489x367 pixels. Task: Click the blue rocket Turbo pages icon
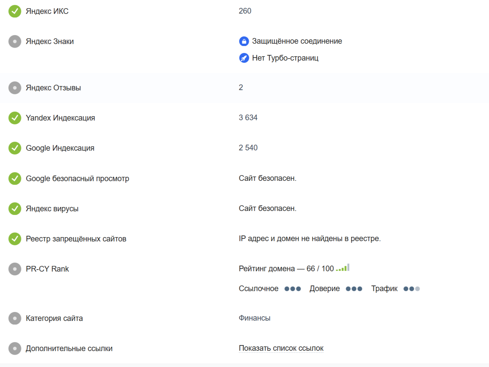[x=244, y=58]
